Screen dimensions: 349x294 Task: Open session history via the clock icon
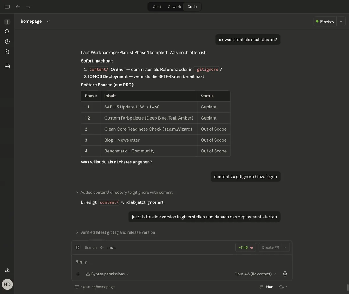coord(7,41)
